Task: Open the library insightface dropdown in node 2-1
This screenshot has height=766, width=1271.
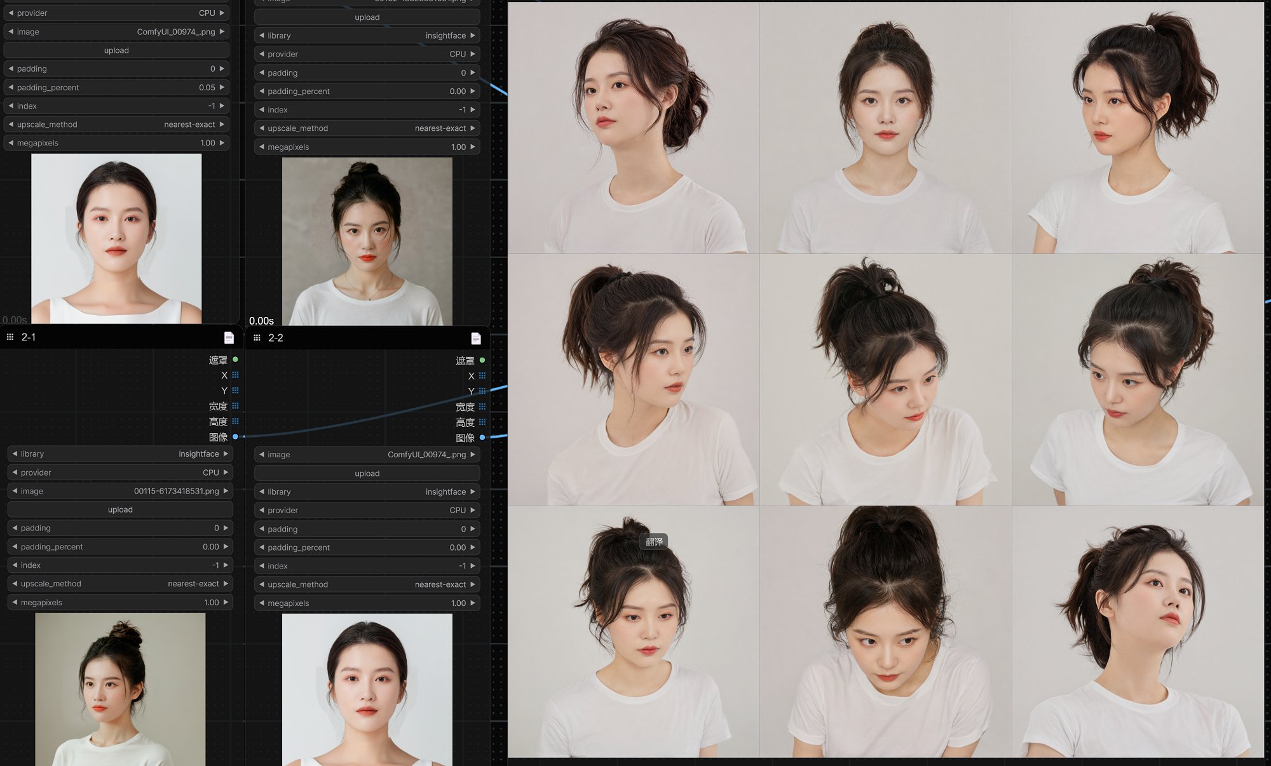Action: (120, 454)
